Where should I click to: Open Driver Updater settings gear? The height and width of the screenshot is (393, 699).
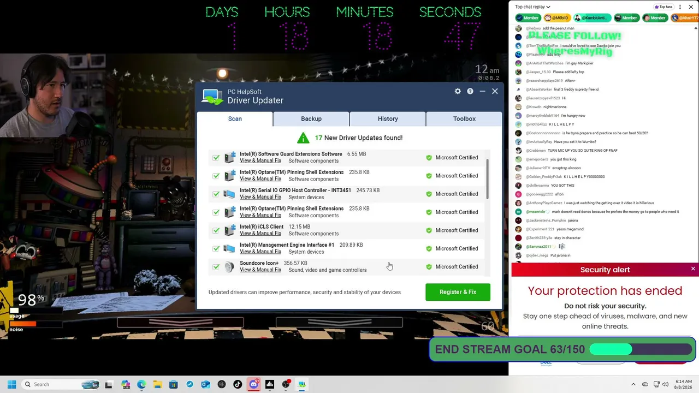[x=458, y=91]
